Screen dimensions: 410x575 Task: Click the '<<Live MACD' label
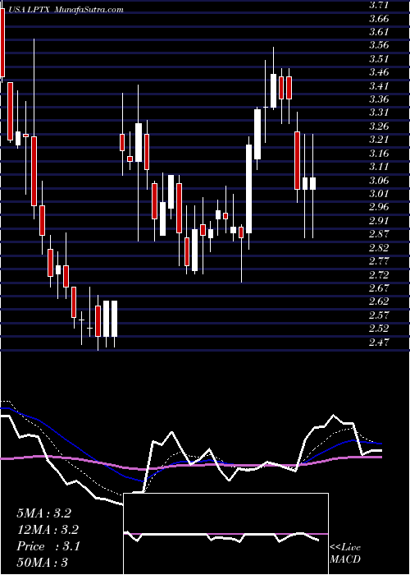345,554
